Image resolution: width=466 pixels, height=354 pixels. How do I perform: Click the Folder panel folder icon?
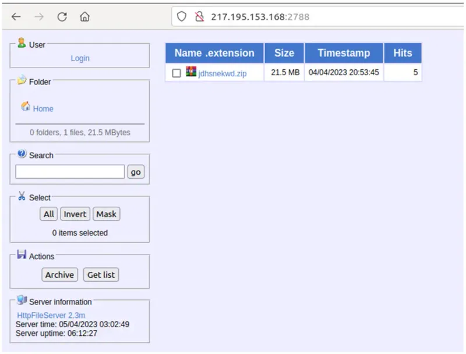tap(22, 80)
